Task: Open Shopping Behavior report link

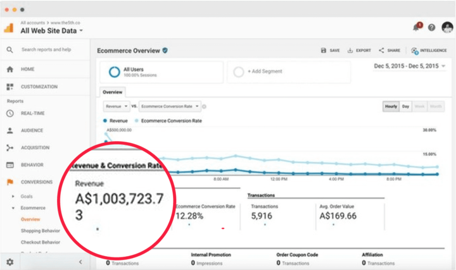Action: (39, 231)
